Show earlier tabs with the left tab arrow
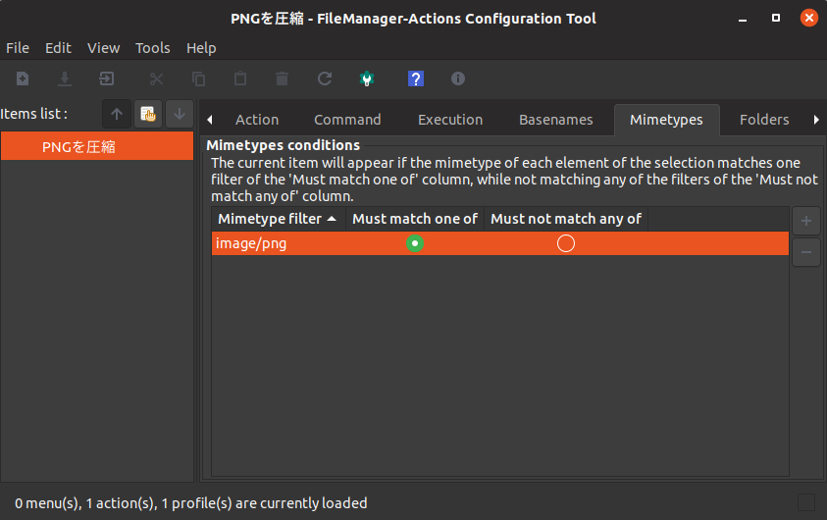This screenshot has height=520, width=827. (x=210, y=120)
